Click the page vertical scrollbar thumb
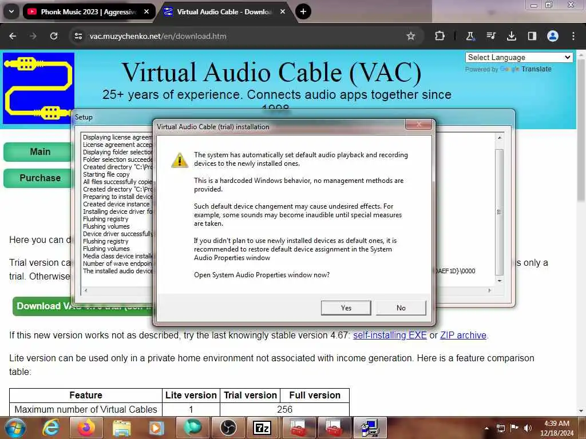The height and width of the screenshot is (439, 586). pos(580,130)
